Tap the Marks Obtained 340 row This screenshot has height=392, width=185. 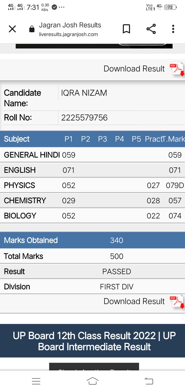coord(92,240)
